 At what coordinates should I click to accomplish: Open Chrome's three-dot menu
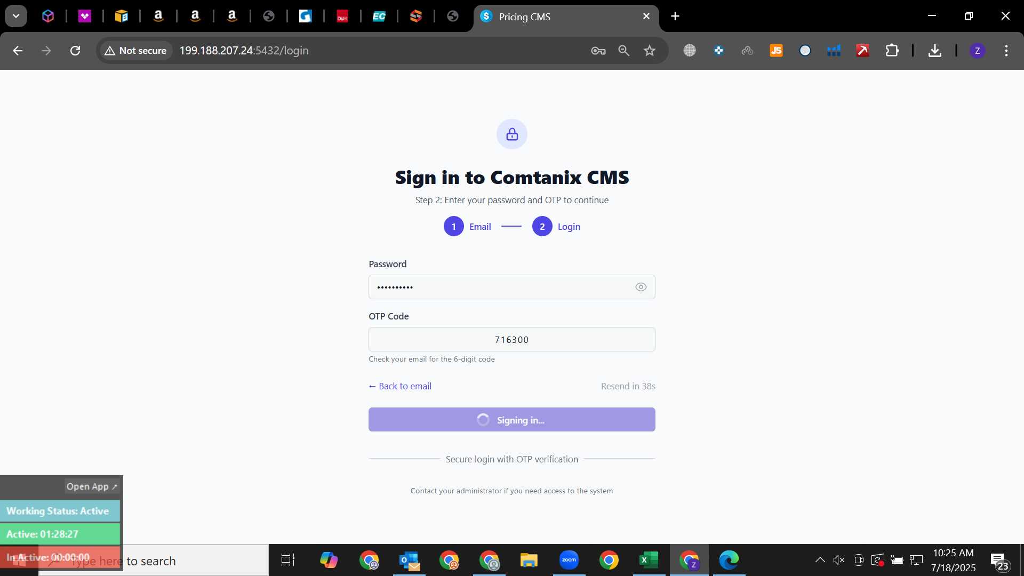(1006, 51)
